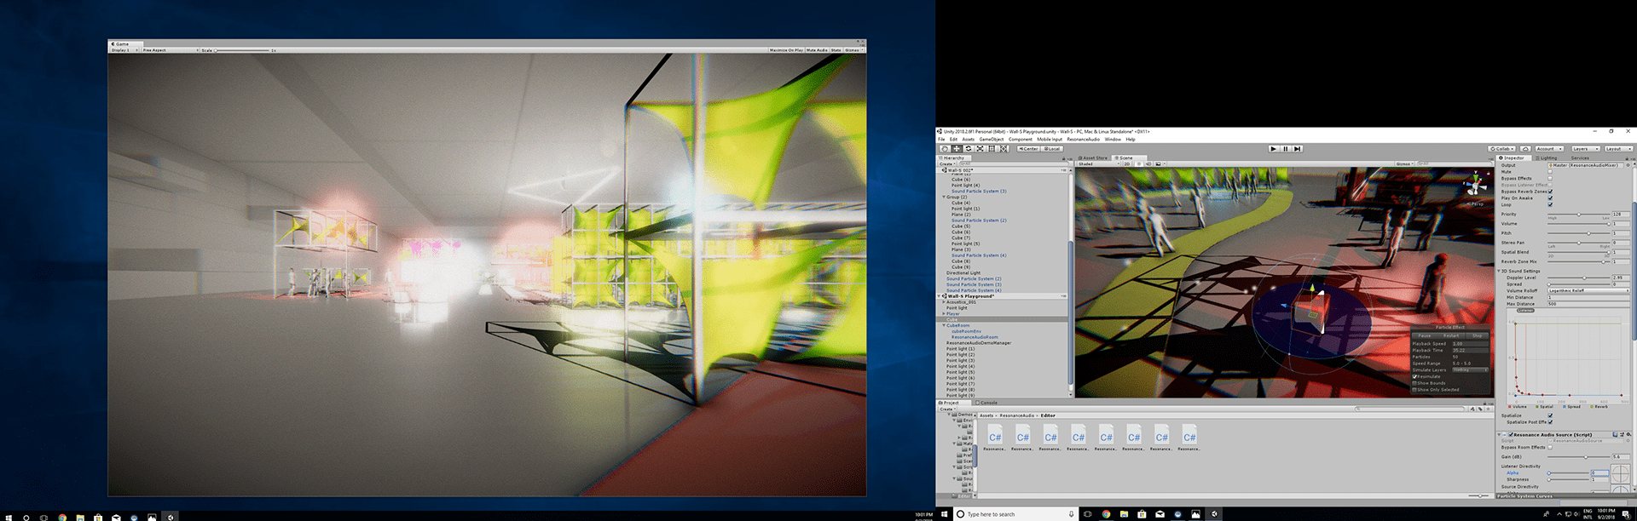Enable the Mute checkbox in Inspector
The height and width of the screenshot is (521, 1637).
pyautogui.click(x=1550, y=172)
